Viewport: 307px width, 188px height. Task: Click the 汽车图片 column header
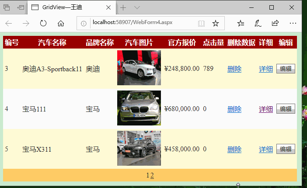(x=139, y=42)
